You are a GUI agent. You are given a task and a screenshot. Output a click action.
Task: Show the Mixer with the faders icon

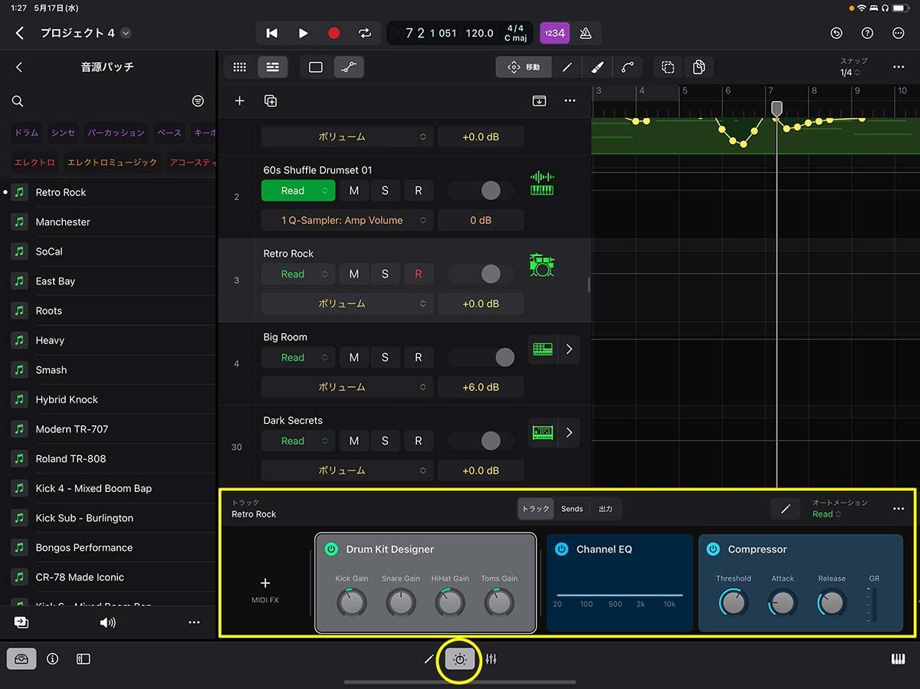(491, 659)
